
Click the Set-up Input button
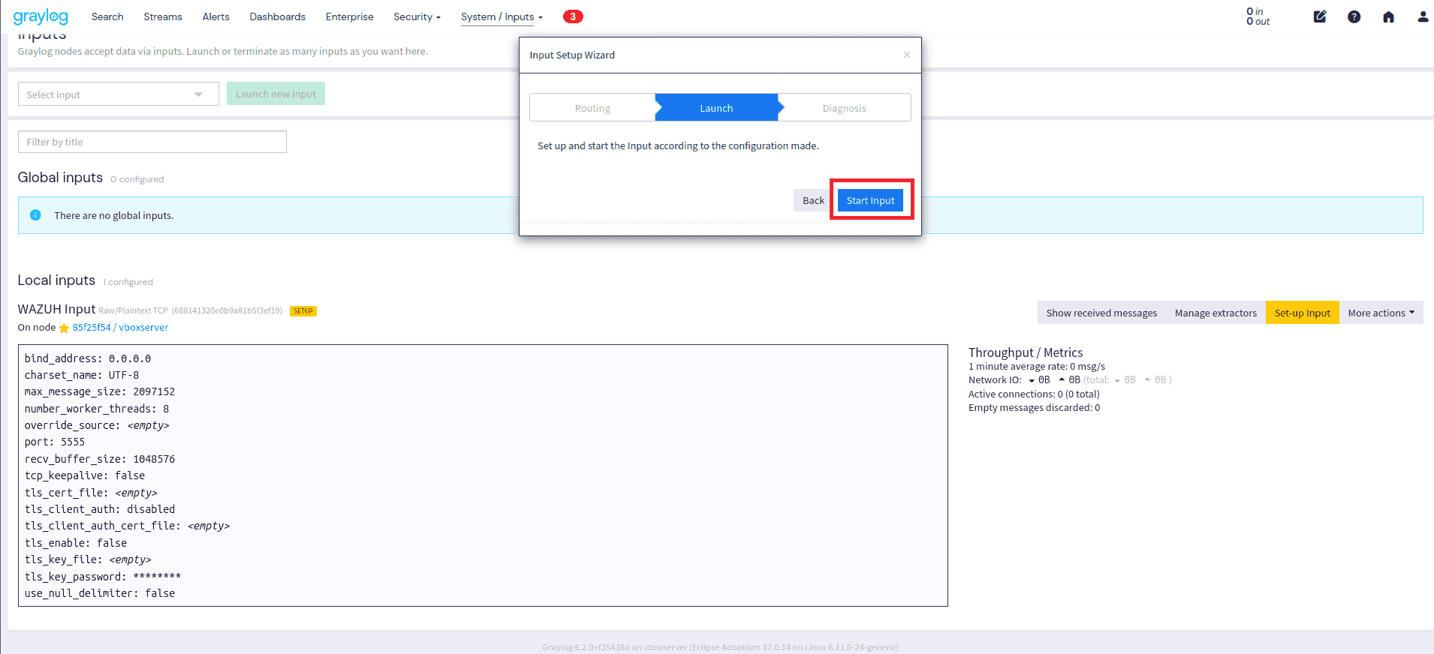[1302, 313]
